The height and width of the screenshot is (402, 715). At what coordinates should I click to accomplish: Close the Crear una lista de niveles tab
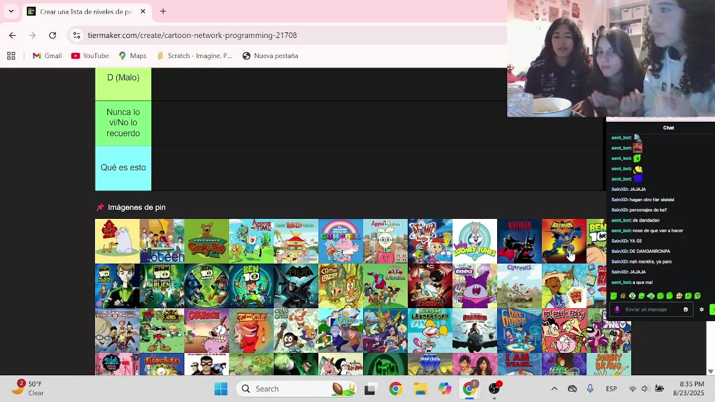[143, 11]
